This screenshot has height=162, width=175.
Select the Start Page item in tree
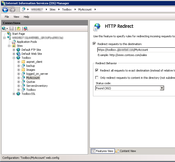coord(18,34)
